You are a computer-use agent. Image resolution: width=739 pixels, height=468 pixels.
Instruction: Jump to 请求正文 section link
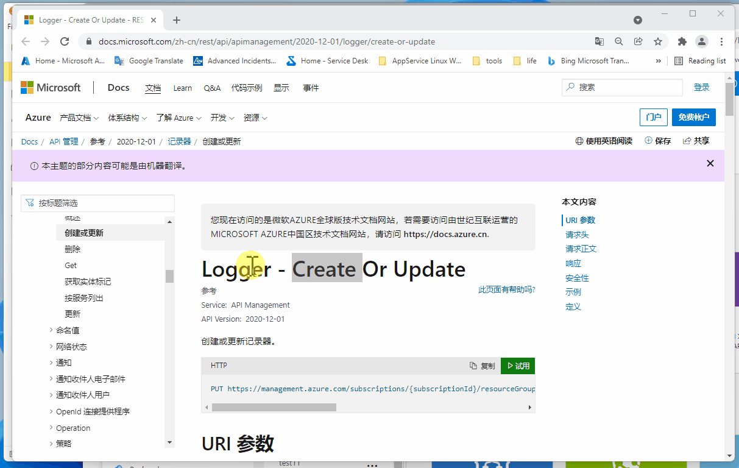[581, 249]
